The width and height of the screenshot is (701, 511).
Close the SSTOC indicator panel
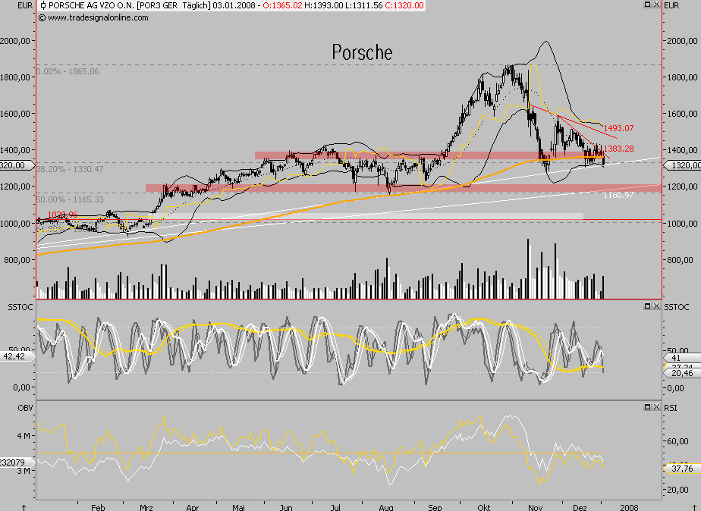[x=656, y=306]
